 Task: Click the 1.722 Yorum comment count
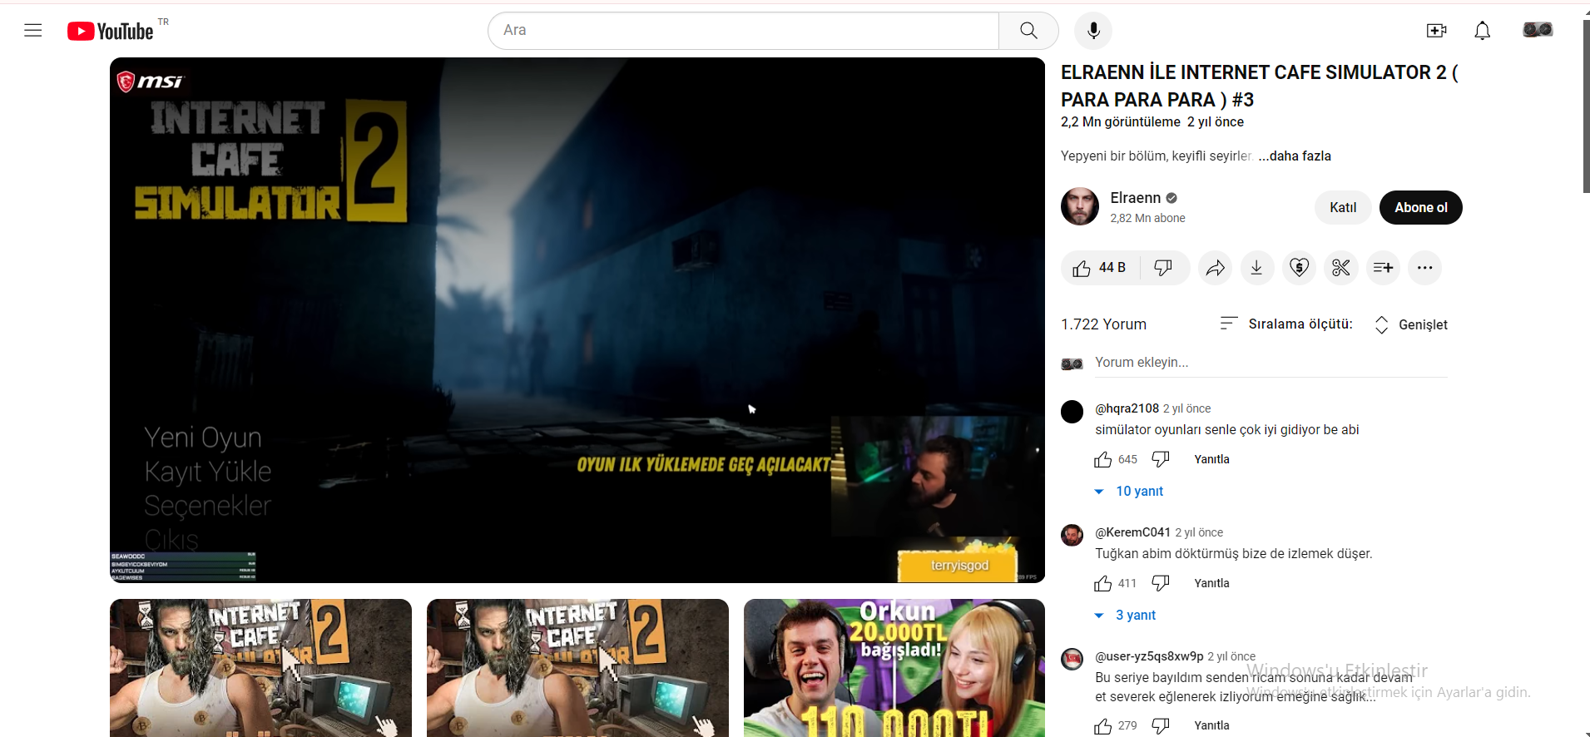pyautogui.click(x=1103, y=324)
